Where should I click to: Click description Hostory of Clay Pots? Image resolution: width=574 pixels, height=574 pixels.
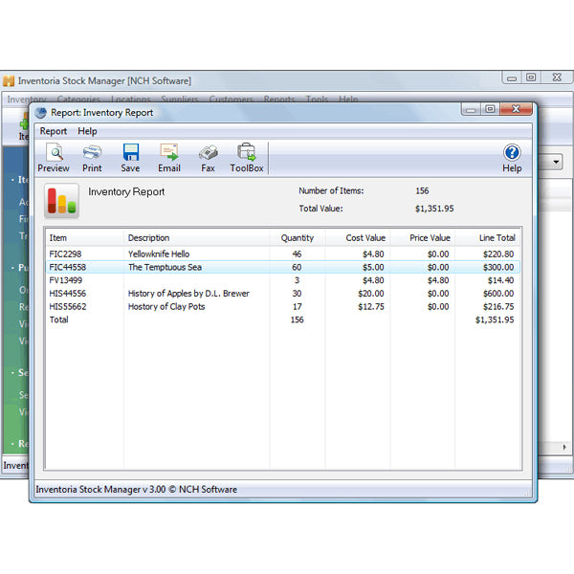coord(166,307)
